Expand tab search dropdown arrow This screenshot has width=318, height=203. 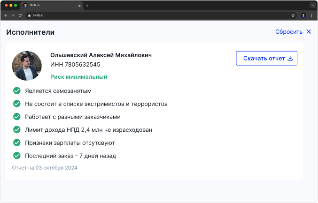(313, 6)
